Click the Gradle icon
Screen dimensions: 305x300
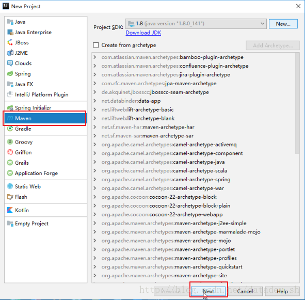[x=10, y=129]
